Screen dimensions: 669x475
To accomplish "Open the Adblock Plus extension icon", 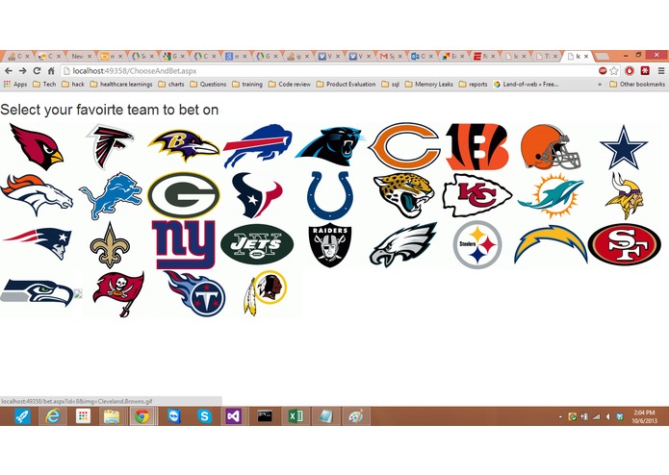I will point(602,71).
